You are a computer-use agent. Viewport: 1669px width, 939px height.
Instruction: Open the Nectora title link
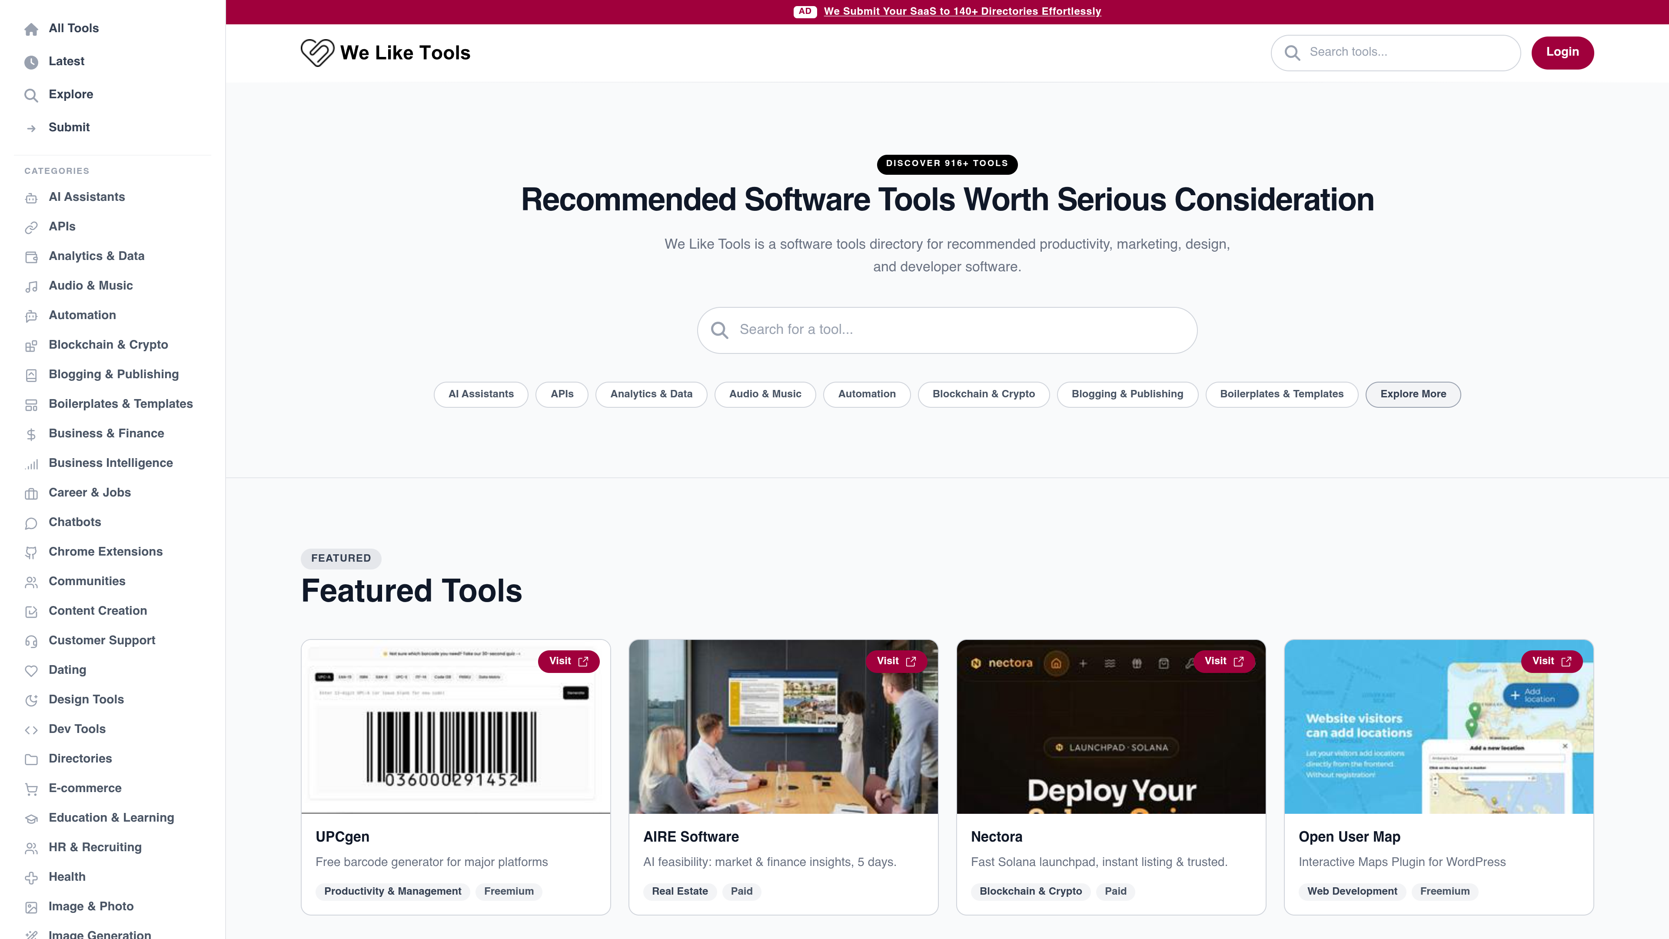point(997,837)
